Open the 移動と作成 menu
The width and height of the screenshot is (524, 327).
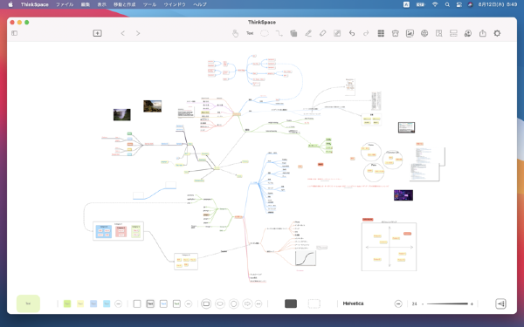click(x=124, y=4)
